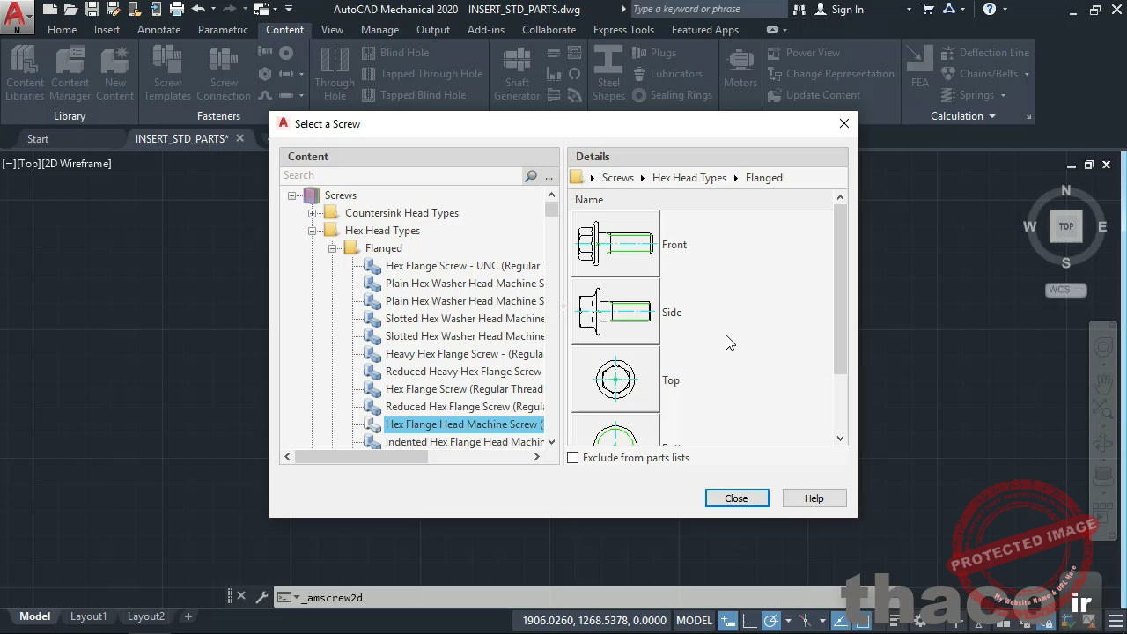Switch to the Home ribbon tab

(x=62, y=30)
